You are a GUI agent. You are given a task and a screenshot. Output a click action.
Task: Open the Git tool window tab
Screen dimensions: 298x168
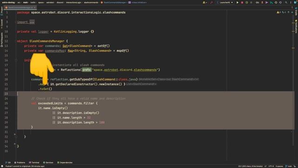click(8, 162)
